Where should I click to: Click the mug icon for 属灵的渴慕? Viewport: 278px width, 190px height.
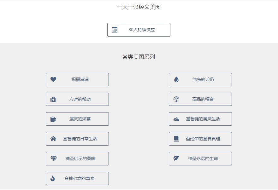click(53, 119)
